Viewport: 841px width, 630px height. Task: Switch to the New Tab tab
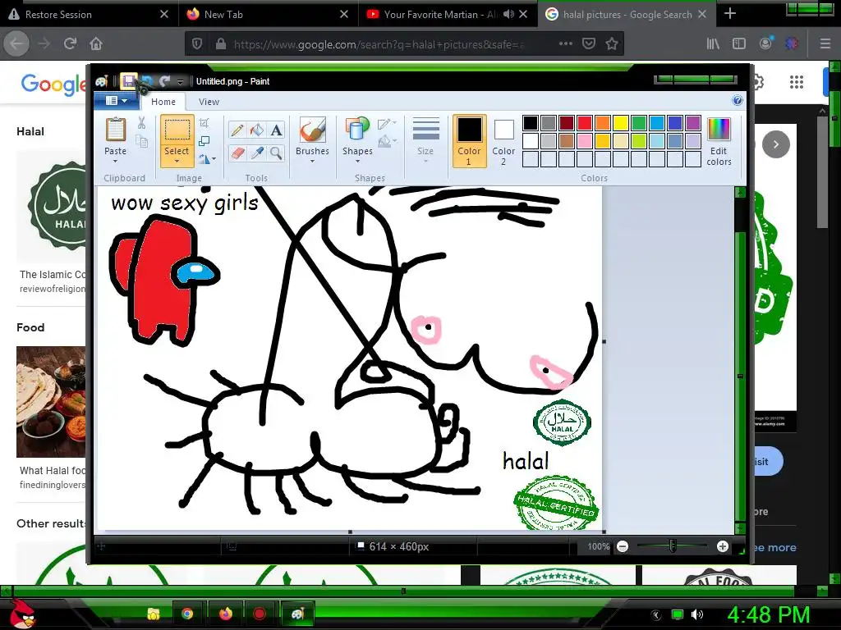[x=269, y=15]
